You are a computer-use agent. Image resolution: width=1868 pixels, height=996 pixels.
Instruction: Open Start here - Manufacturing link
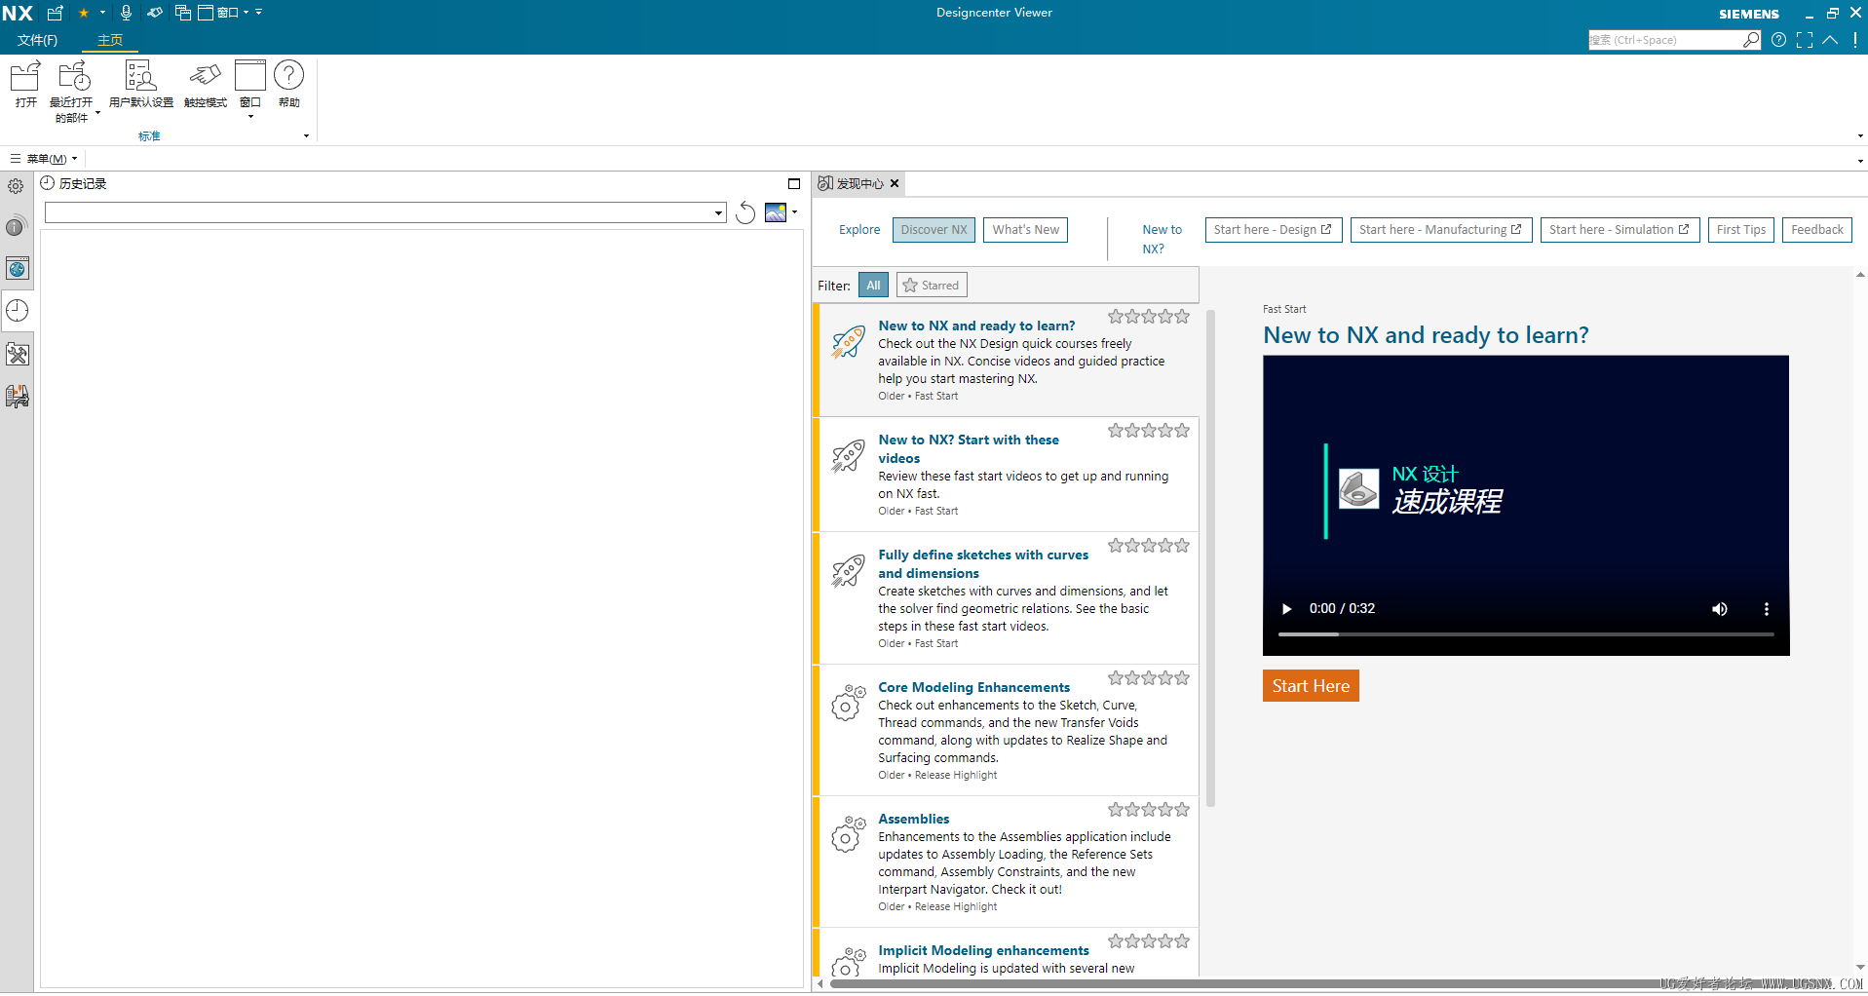(1441, 230)
